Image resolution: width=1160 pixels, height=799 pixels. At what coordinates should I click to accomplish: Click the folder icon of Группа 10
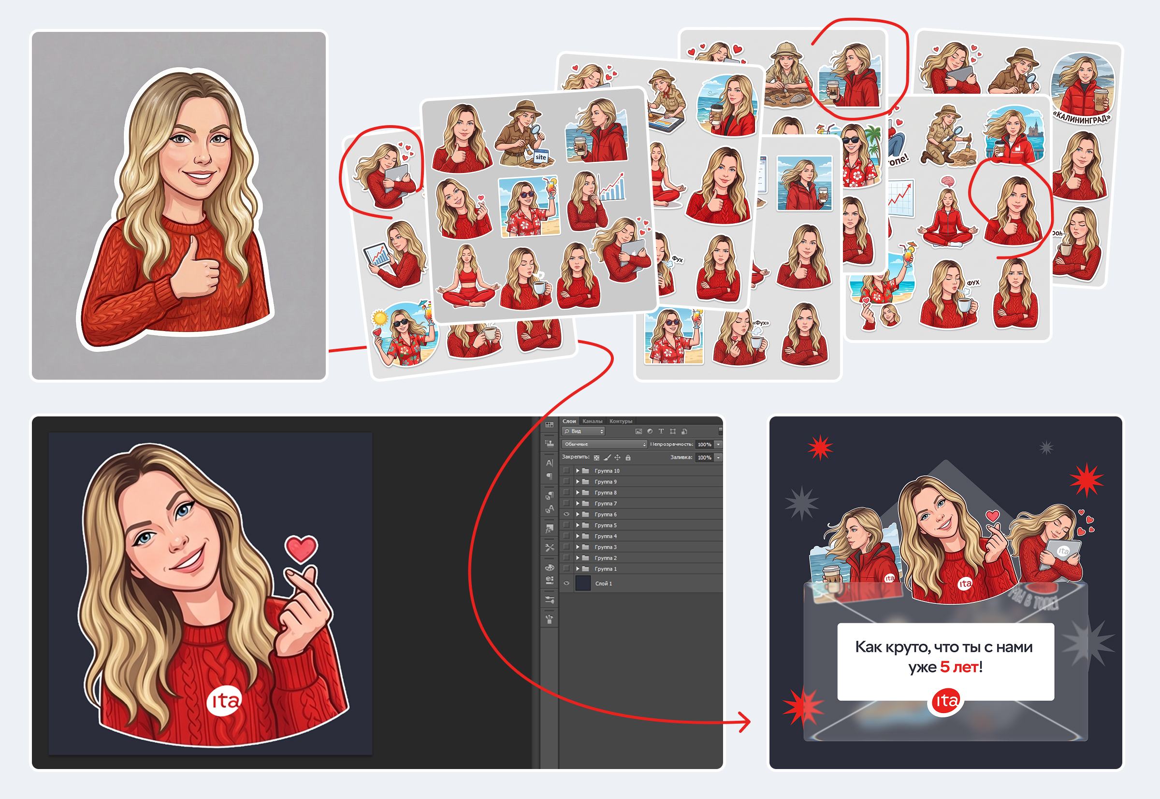coord(585,471)
